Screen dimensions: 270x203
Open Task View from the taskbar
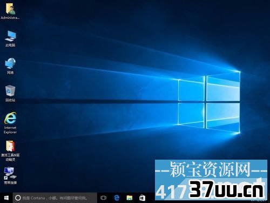[104, 198]
